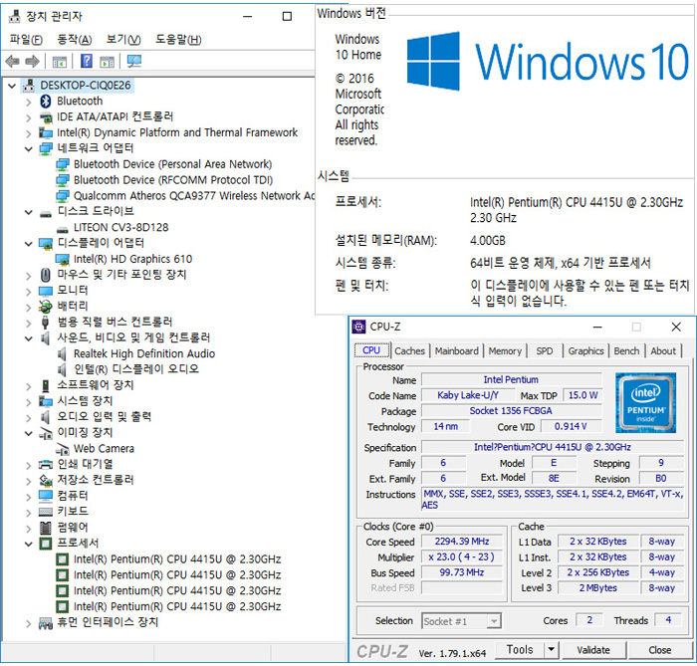Click the show/hide console tree toolbar icon

click(x=59, y=62)
